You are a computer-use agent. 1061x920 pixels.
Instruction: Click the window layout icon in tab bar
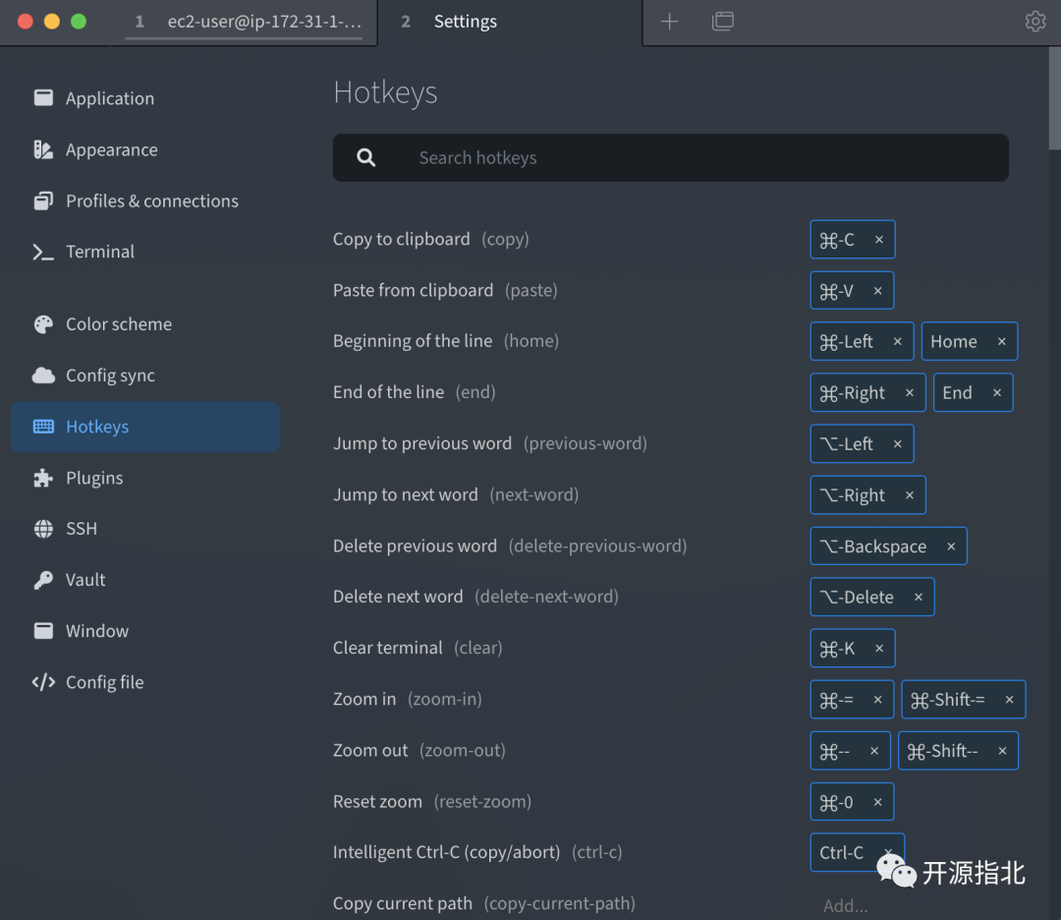pos(723,22)
